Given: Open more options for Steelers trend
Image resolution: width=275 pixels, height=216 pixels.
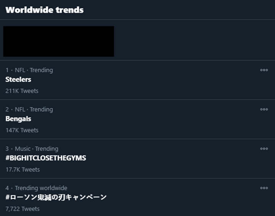Looking at the screenshot, I should click(264, 70).
